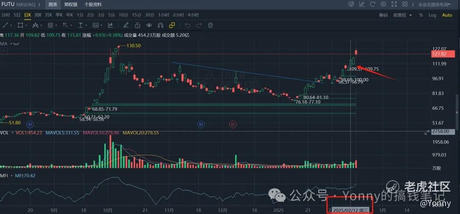This screenshot has width=460, height=214.
Task: Expand the VOL indicator dropdown
Action: (11, 133)
